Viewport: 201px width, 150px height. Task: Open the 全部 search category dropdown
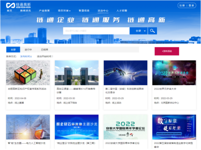click(139, 31)
